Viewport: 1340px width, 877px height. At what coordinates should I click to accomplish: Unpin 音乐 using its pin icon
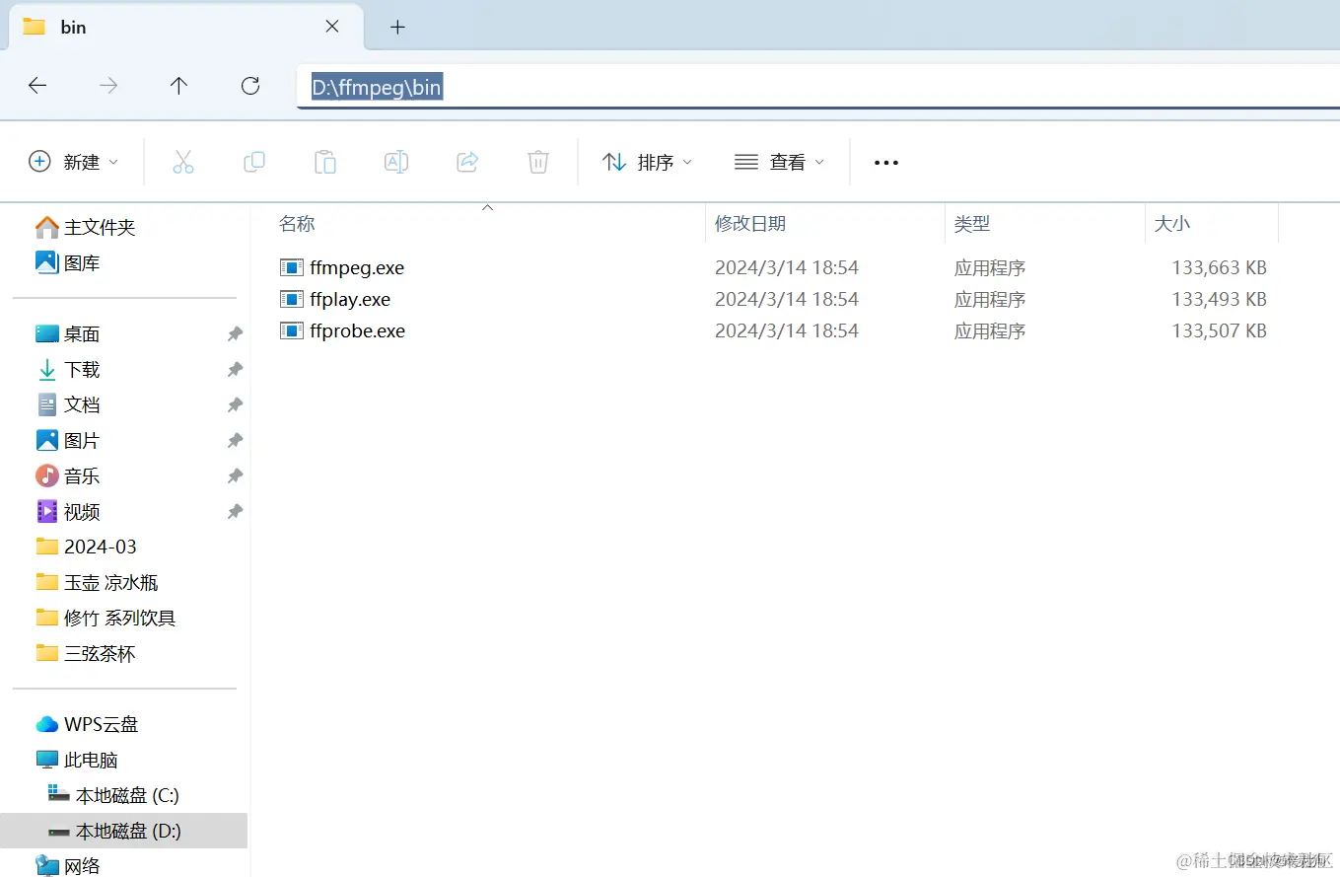pyautogui.click(x=235, y=476)
